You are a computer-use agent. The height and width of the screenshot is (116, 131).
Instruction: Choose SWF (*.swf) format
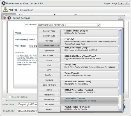click(x=89, y=67)
